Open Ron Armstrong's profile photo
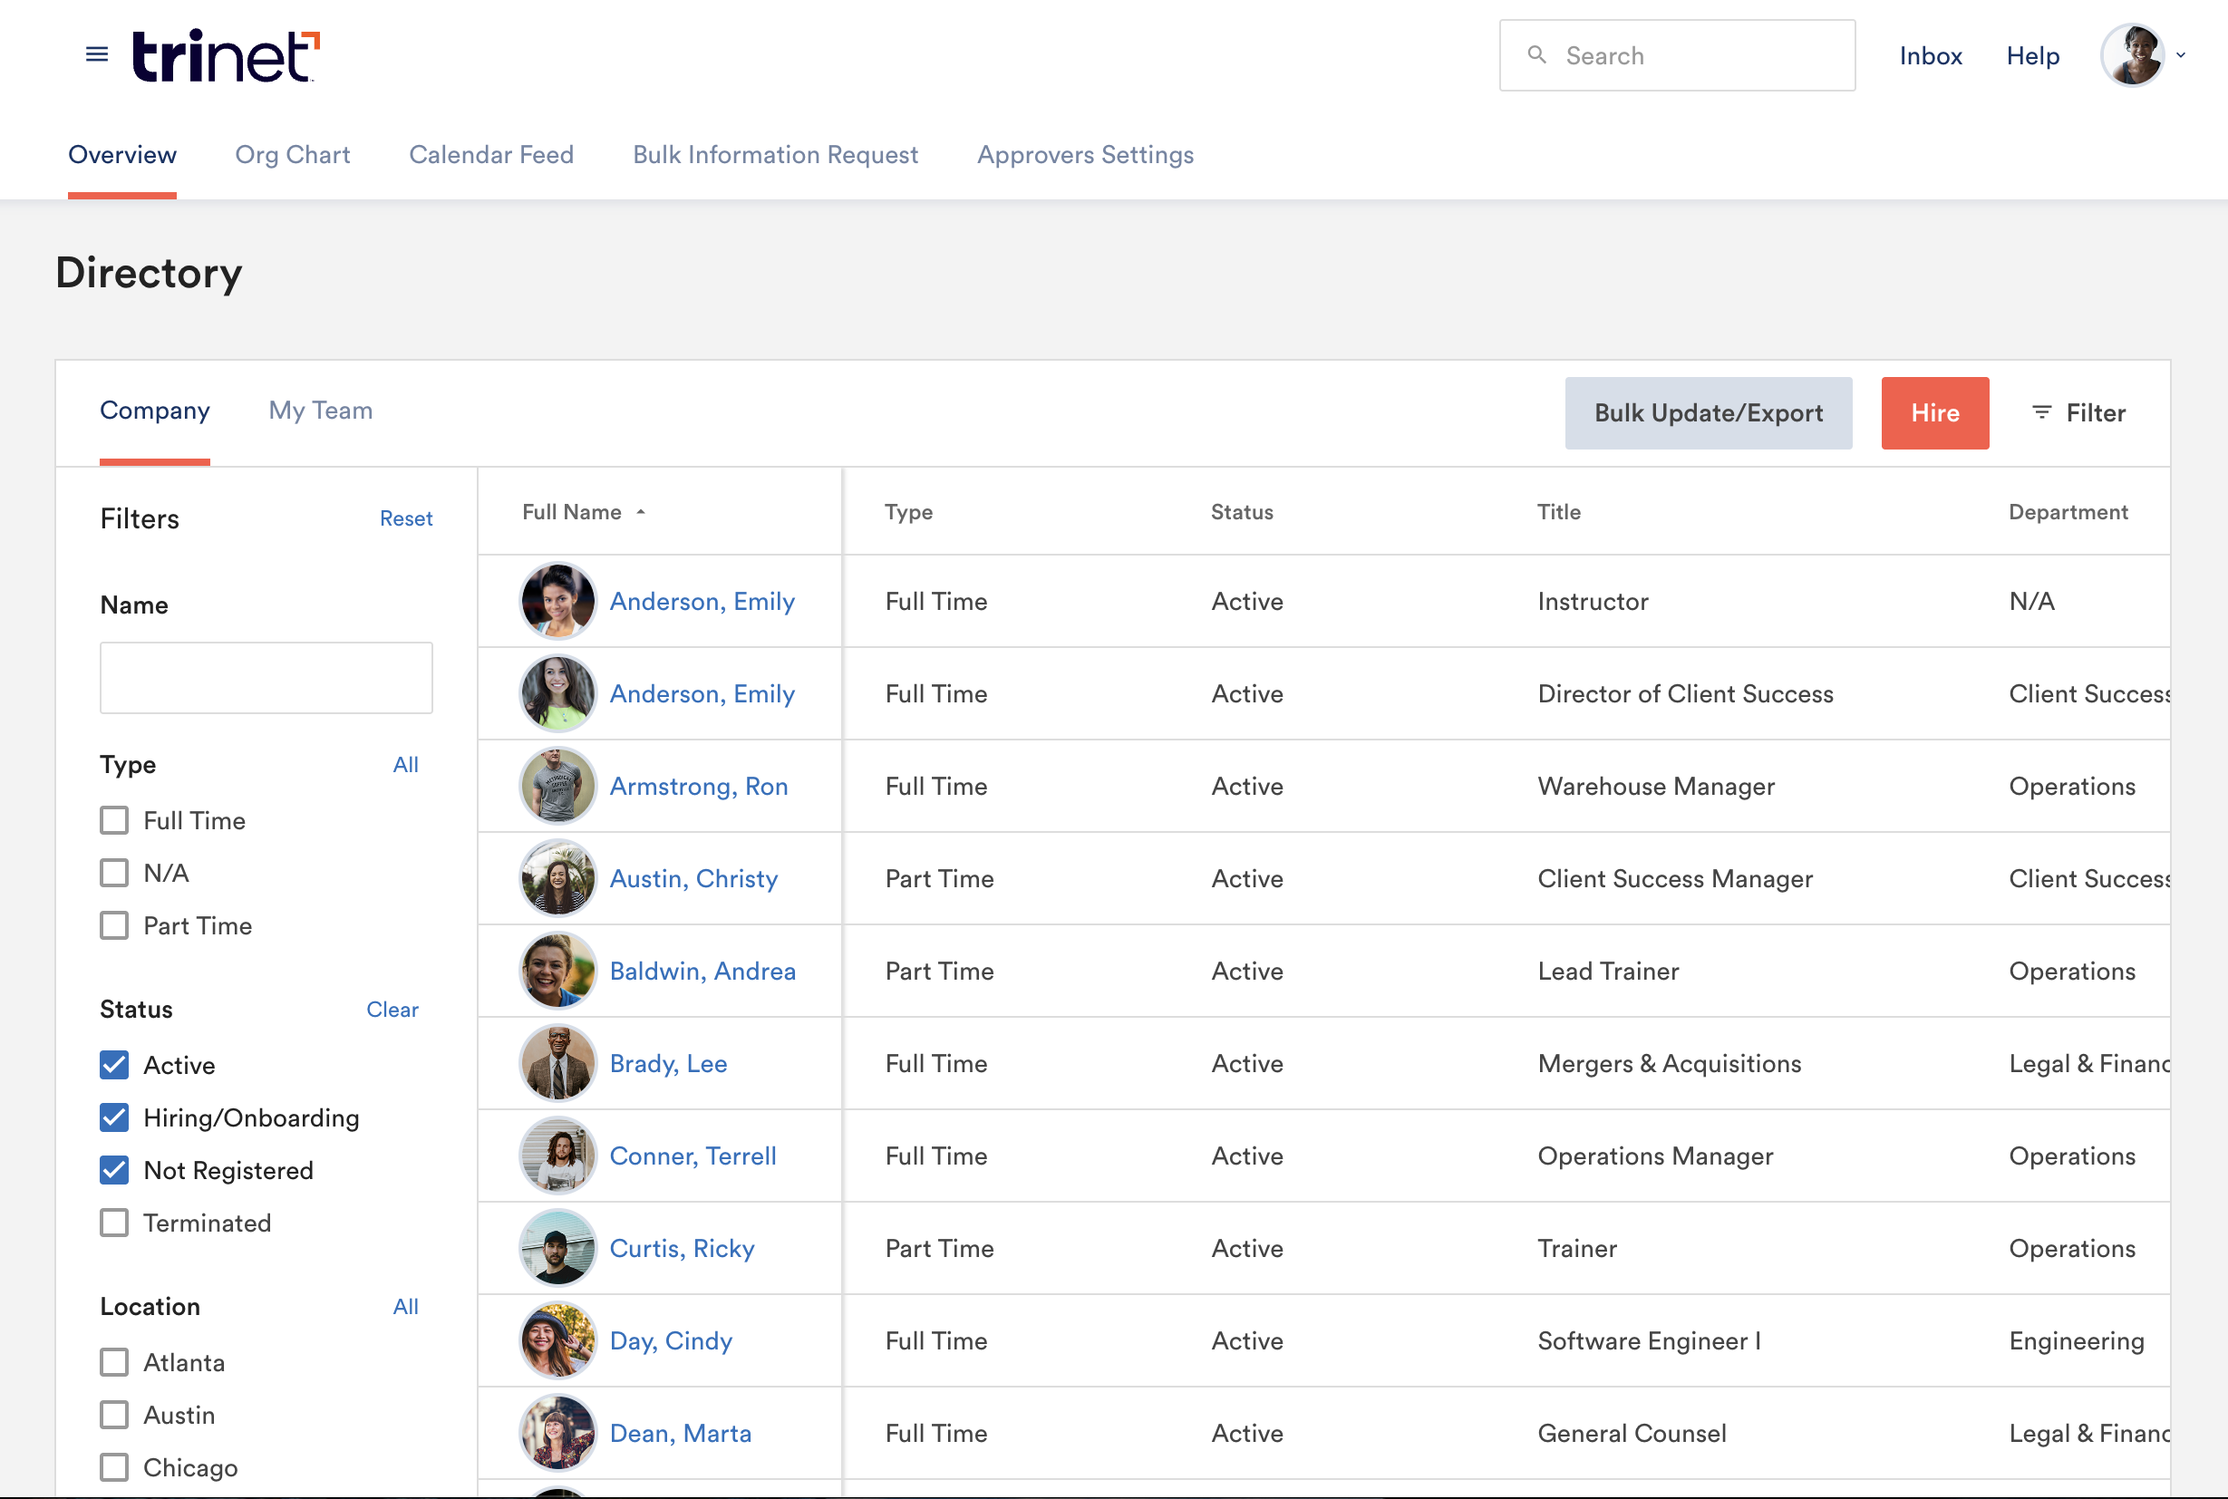This screenshot has height=1499, width=2228. click(x=557, y=786)
